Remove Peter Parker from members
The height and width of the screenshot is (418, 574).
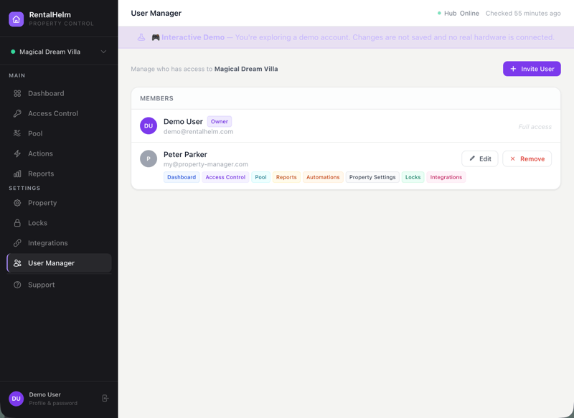coord(527,158)
